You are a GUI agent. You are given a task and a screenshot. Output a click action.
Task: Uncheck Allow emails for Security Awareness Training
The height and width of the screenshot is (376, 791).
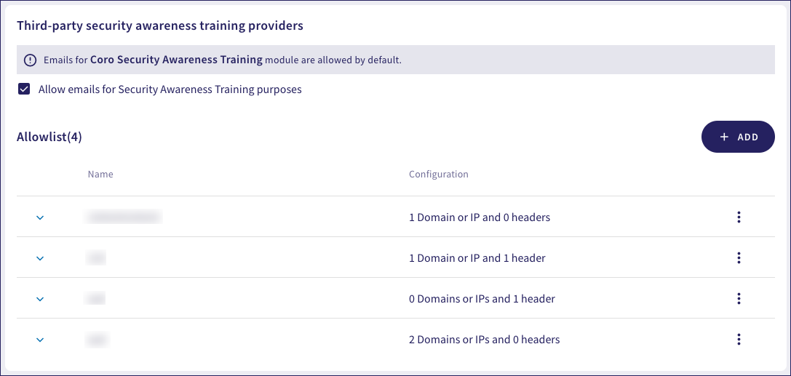click(25, 89)
